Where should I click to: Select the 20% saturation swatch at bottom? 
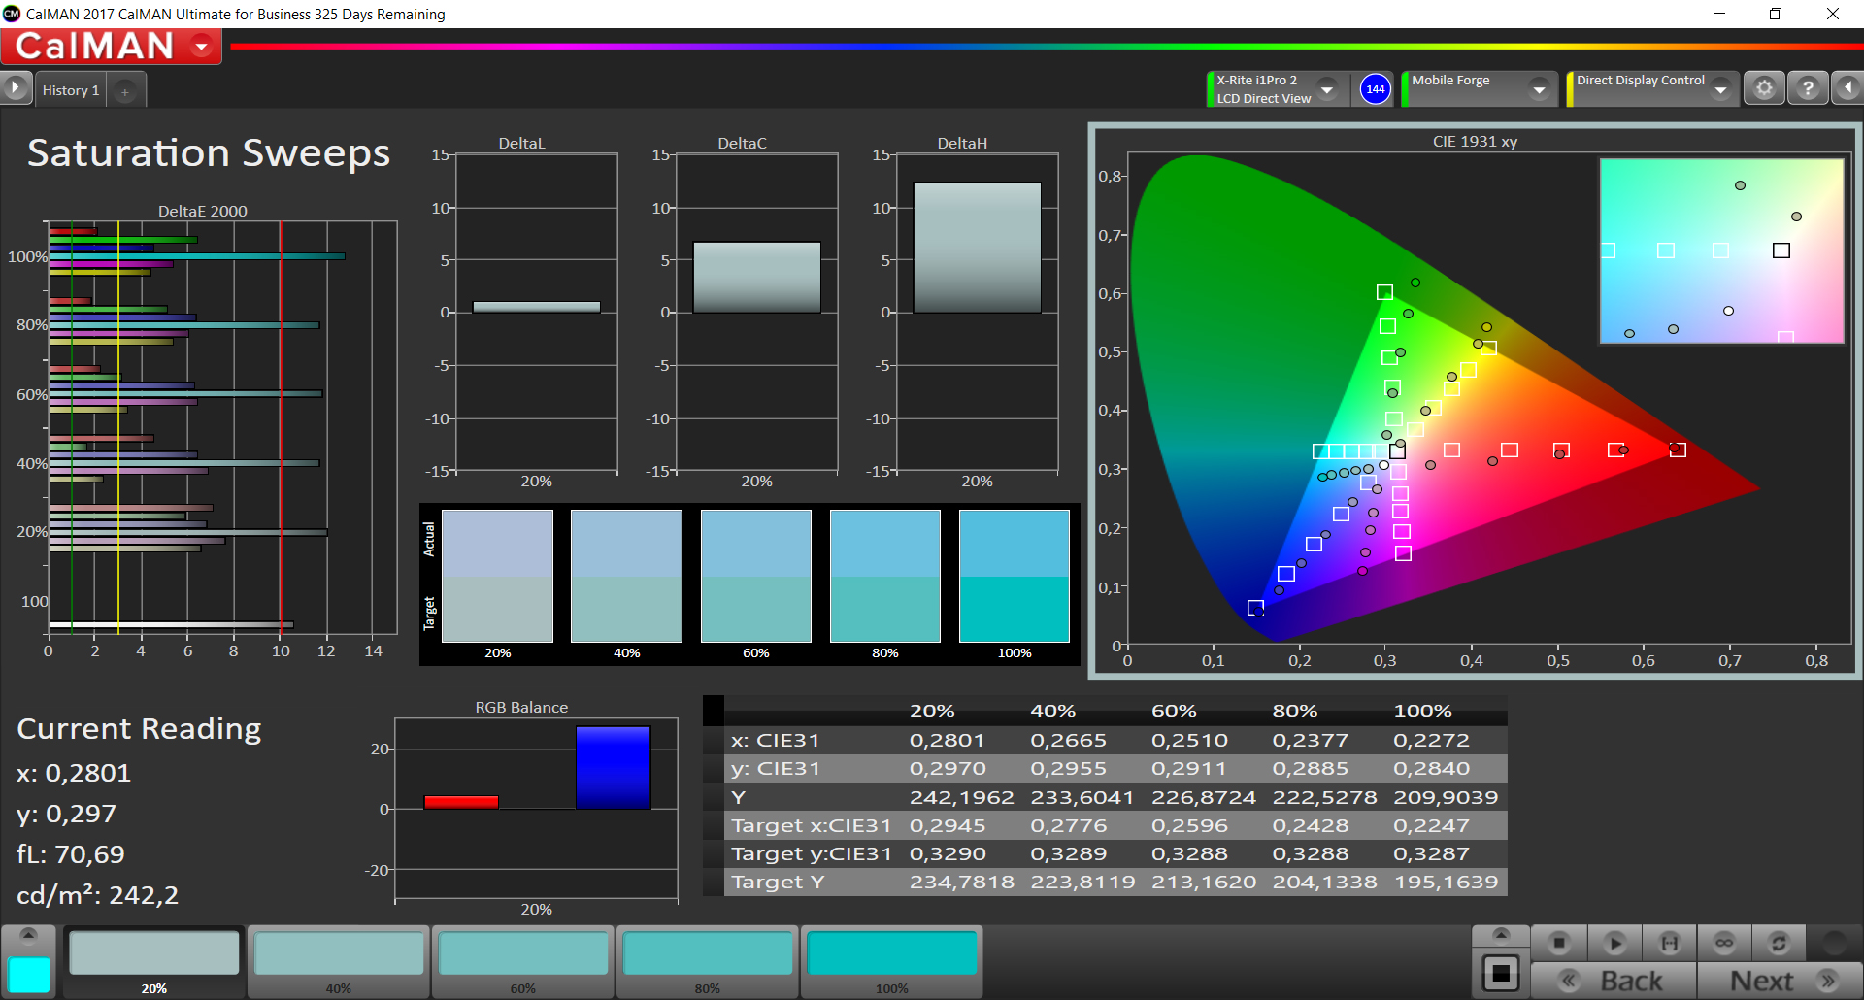click(x=154, y=961)
